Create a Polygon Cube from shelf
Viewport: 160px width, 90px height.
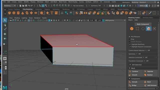coord(14,13)
